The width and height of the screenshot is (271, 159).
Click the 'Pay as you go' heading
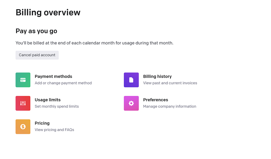click(x=36, y=31)
